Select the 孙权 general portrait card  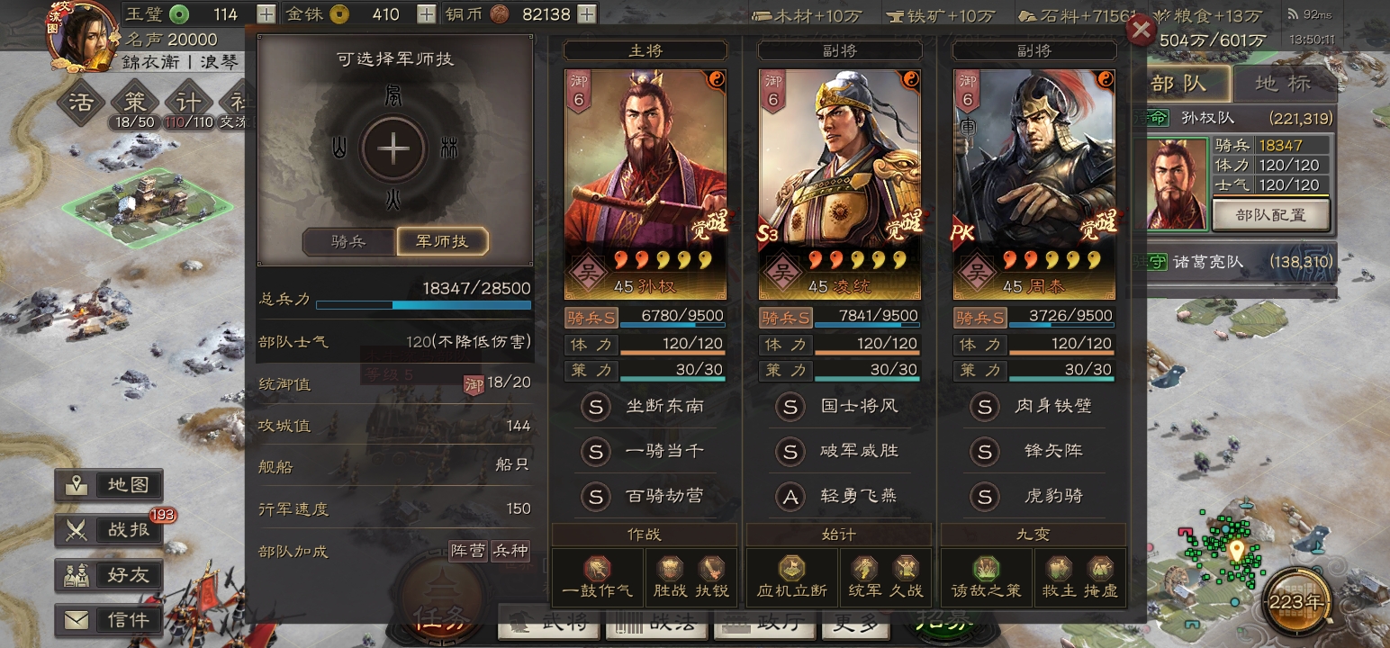pos(645,184)
